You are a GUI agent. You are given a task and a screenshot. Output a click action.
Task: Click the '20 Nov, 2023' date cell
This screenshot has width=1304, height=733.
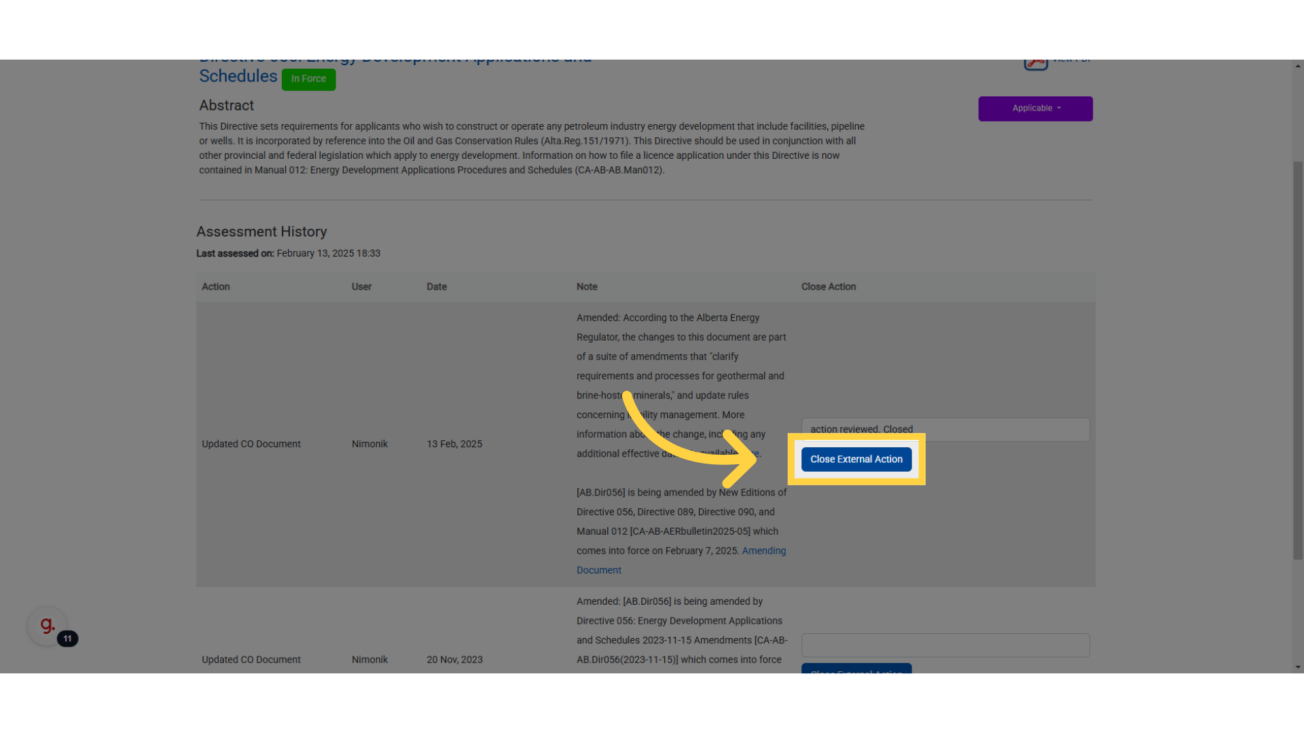[x=454, y=660]
